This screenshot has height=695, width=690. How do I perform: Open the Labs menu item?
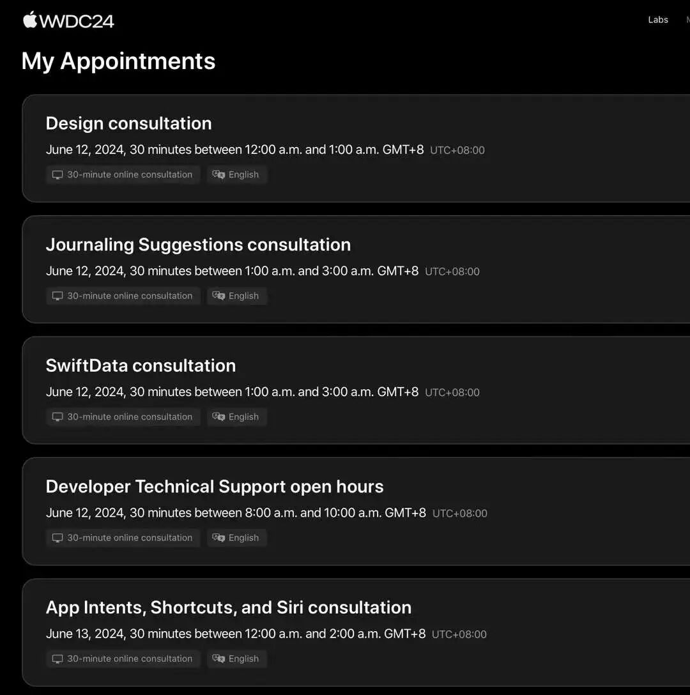click(657, 20)
